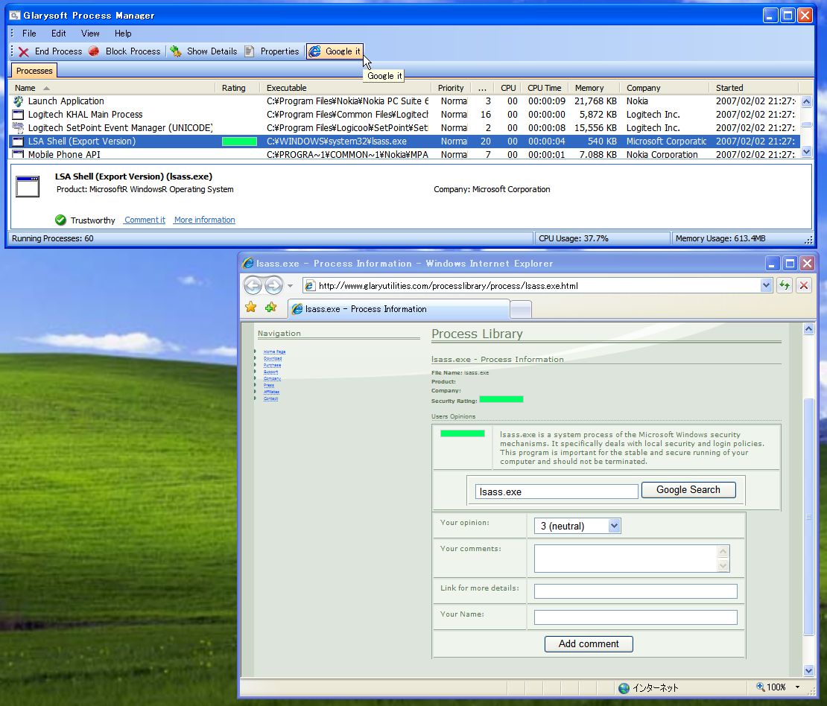The height and width of the screenshot is (706, 827).
Task: Sort processes by the Name column header
Action: [111, 88]
